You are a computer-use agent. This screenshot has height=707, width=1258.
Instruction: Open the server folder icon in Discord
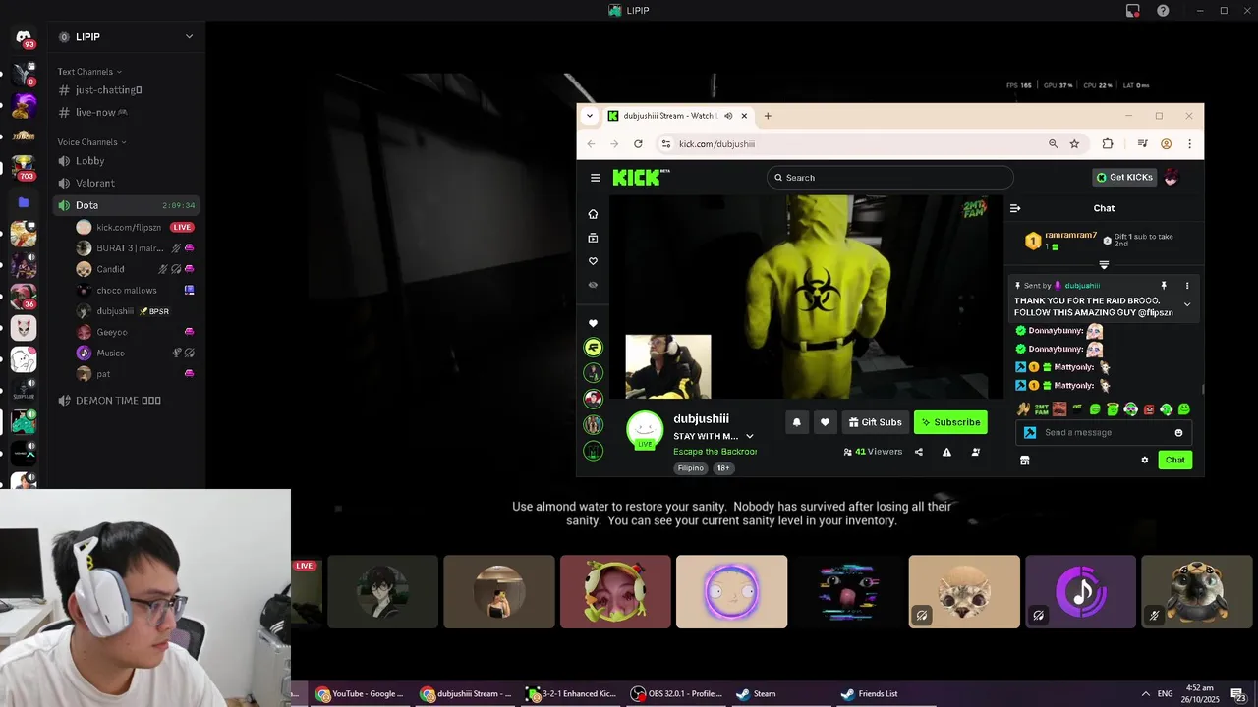24,202
